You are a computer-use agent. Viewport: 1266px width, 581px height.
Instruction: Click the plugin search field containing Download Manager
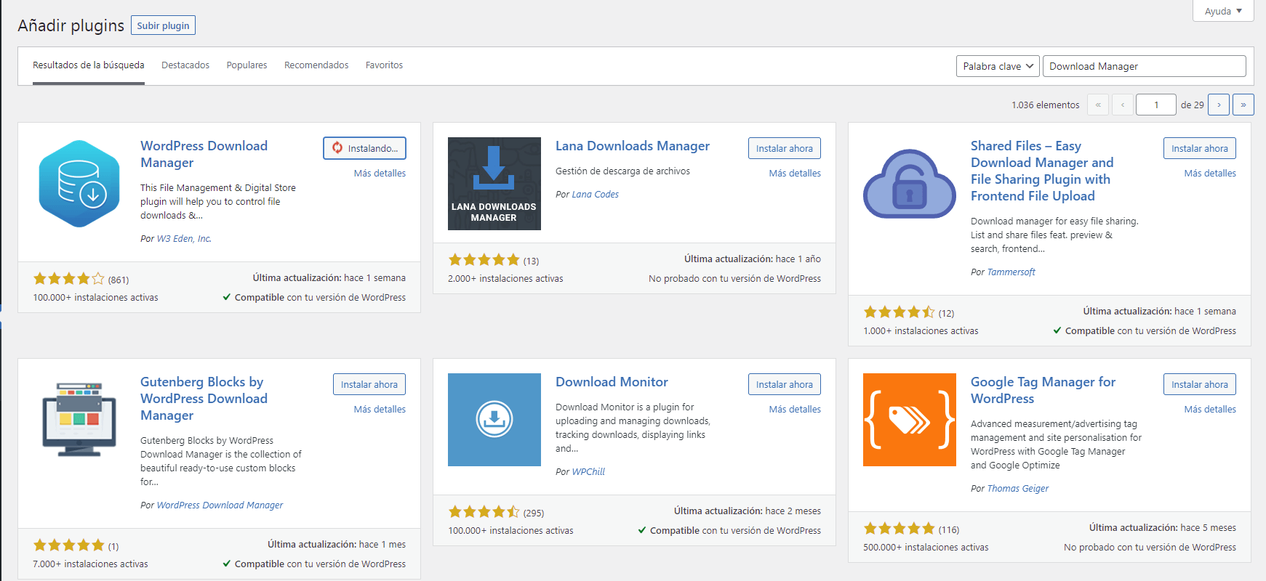coord(1144,66)
